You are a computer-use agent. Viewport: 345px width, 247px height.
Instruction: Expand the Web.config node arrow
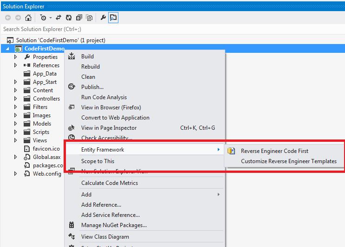click(15, 174)
